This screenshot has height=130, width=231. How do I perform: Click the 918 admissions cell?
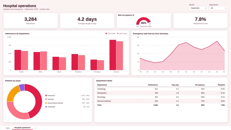pos(156,101)
